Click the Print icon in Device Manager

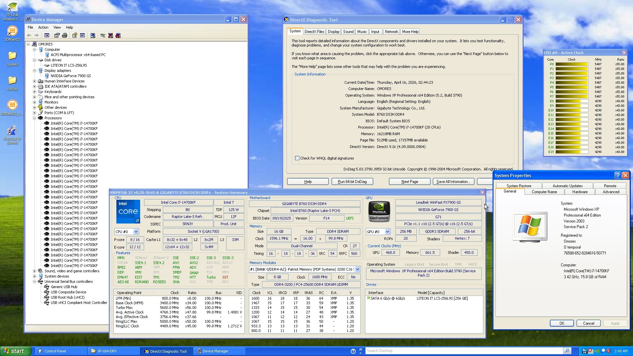(65, 35)
